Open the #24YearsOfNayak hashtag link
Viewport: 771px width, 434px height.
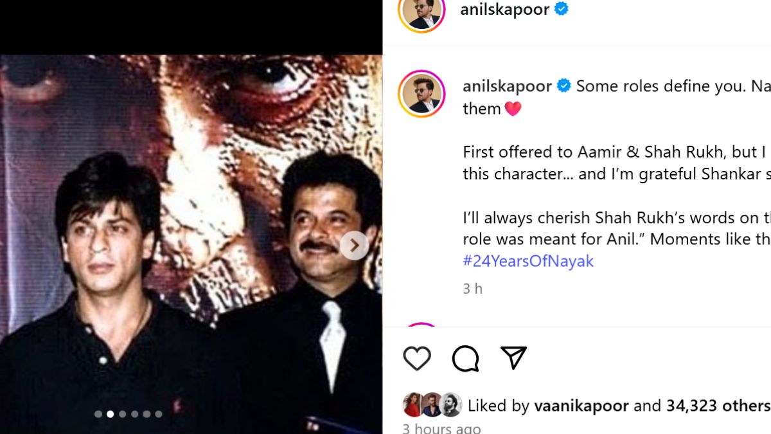528,261
